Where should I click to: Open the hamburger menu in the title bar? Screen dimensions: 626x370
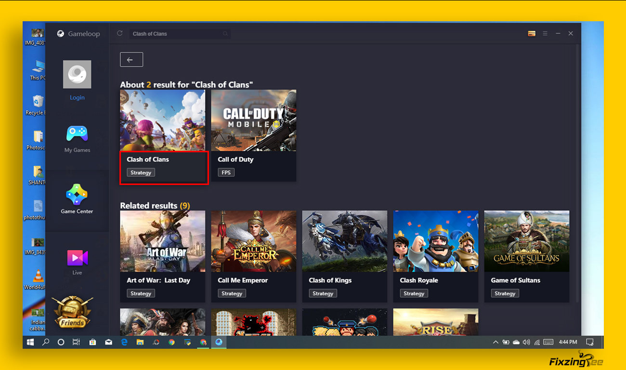[545, 34]
